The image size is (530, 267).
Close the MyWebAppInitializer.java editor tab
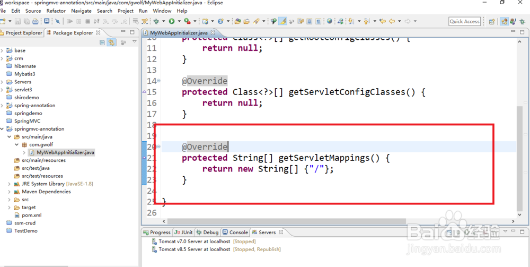coord(213,33)
